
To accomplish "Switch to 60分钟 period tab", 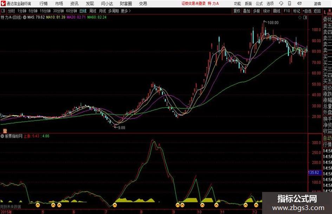I will click(72, 11).
